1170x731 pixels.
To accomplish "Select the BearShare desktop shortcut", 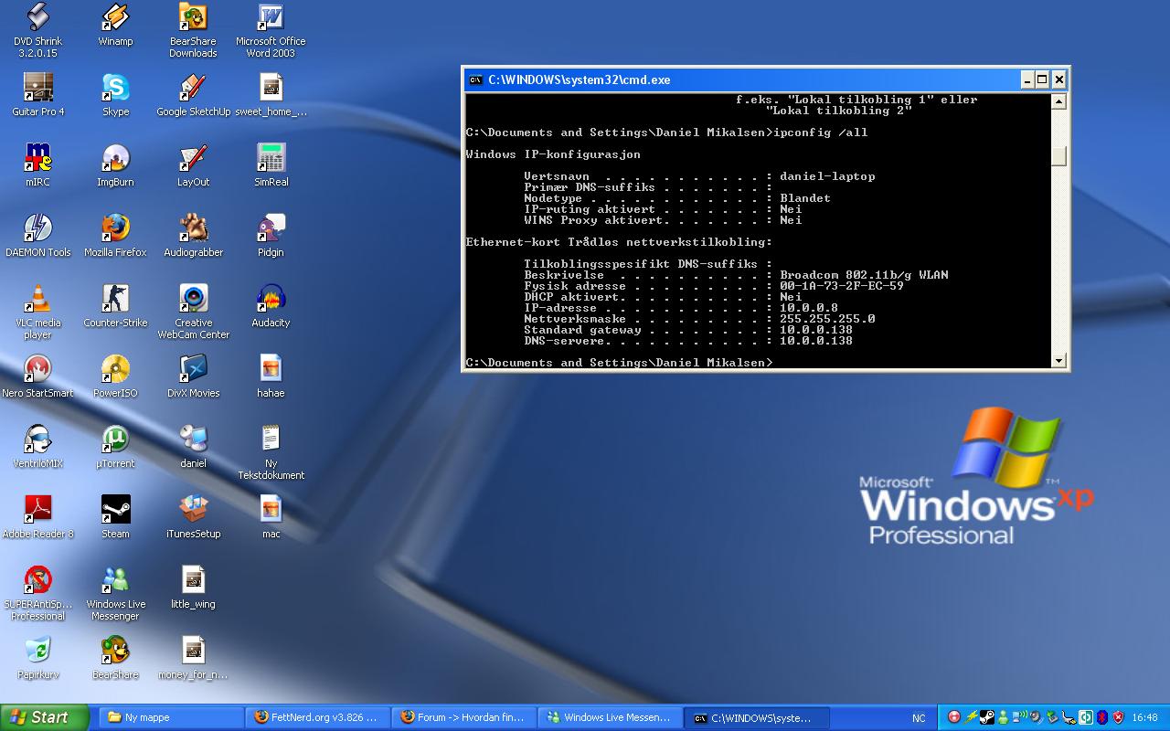I will coord(115,658).
